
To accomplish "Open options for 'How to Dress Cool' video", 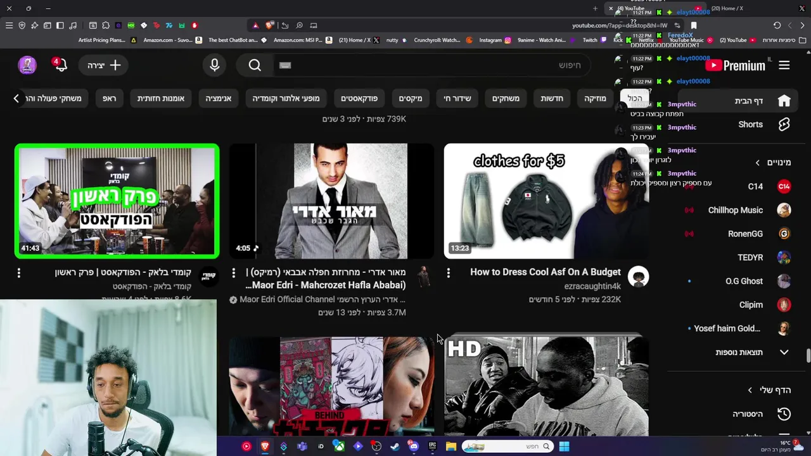I will click(x=448, y=272).
